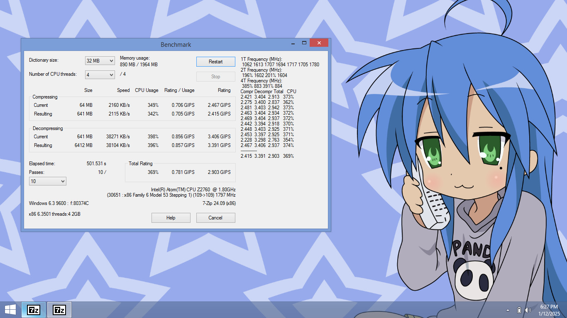Click the '1T Frequency (MHz):' heading
Screen dimensions: 567x318
(262, 59)
